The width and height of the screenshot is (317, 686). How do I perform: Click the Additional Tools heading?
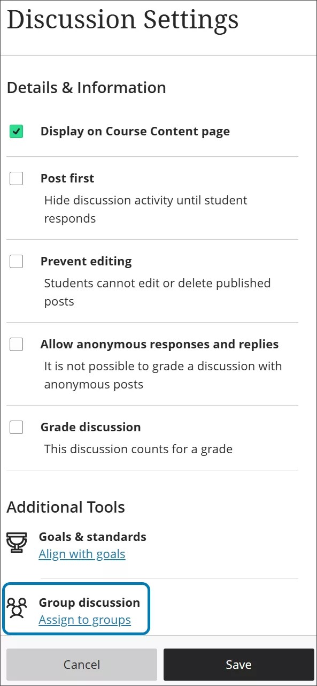click(x=66, y=507)
